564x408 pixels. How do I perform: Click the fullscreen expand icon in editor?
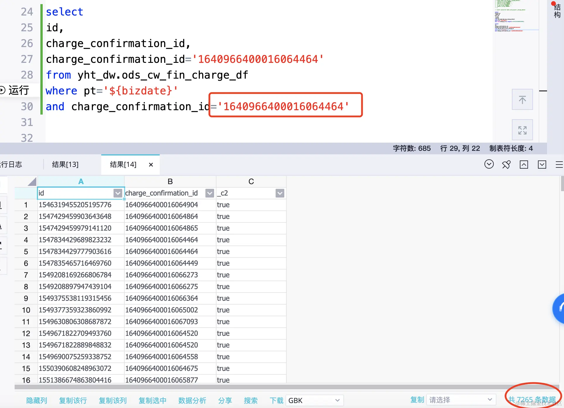click(522, 130)
